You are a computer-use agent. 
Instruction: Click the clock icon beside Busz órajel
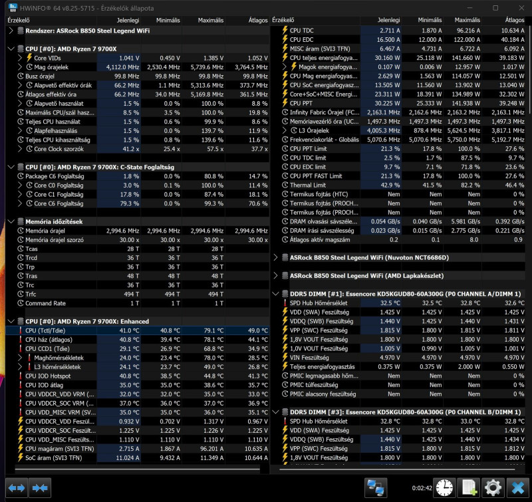click(x=21, y=76)
